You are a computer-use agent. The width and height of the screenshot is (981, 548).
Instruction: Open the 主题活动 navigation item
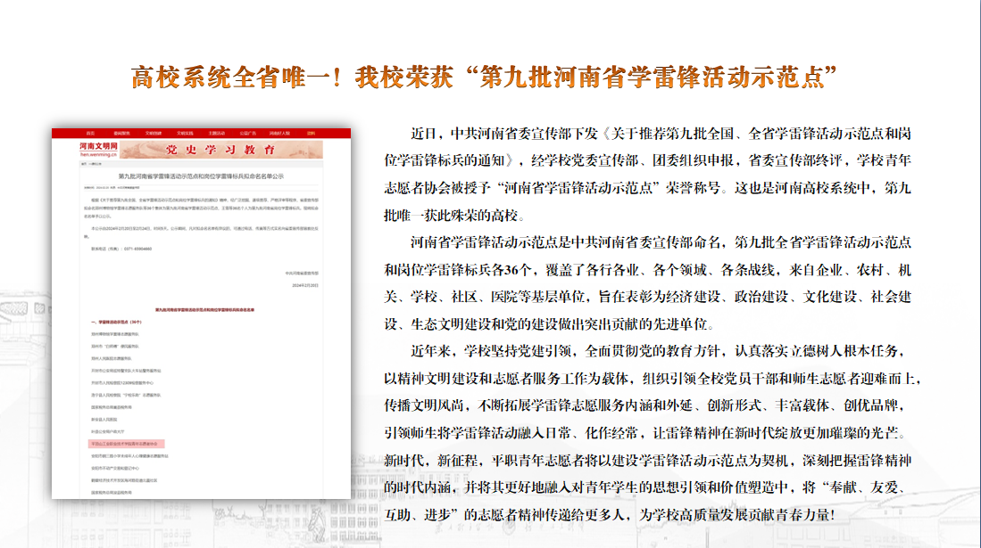tap(217, 133)
